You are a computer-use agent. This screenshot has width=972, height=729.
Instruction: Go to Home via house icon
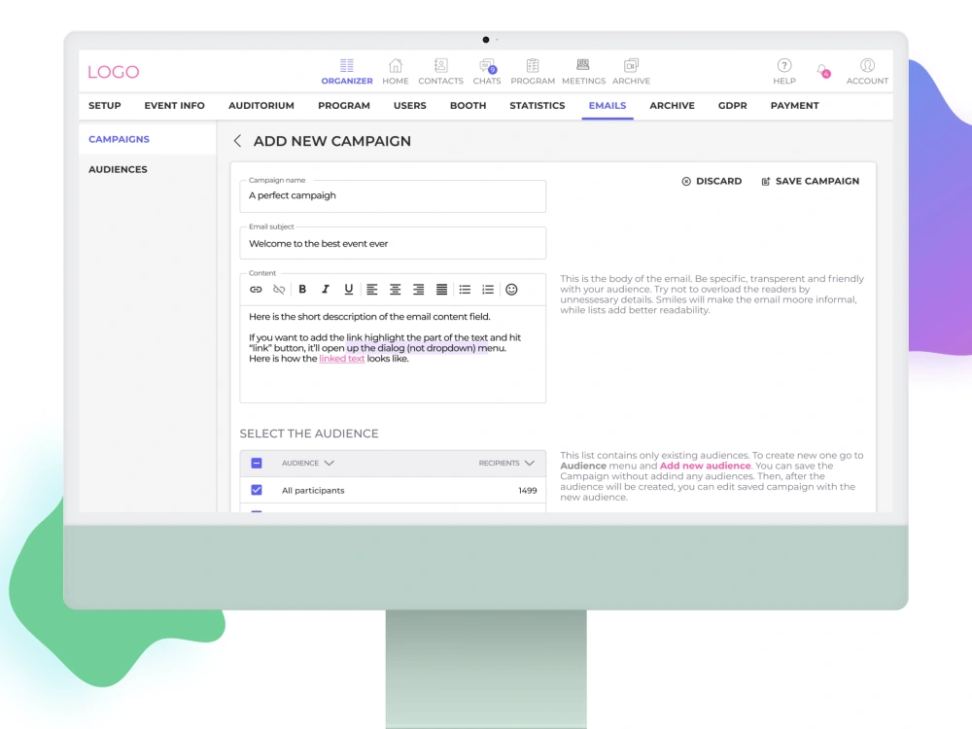coord(395,66)
